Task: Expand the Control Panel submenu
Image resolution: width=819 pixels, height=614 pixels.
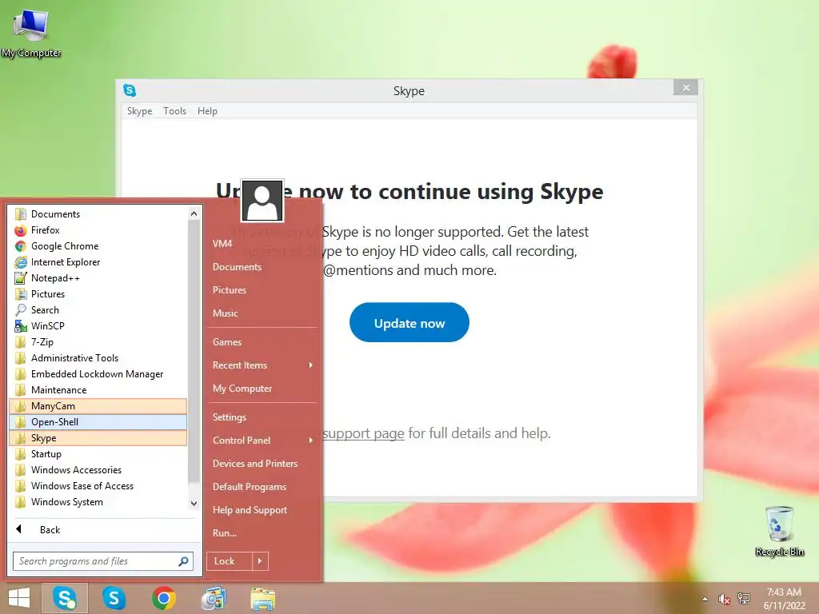Action: tap(262, 441)
